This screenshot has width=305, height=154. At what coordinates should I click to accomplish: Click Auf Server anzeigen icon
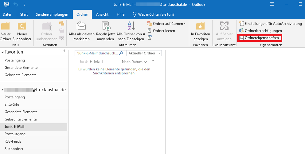[x=224, y=26]
